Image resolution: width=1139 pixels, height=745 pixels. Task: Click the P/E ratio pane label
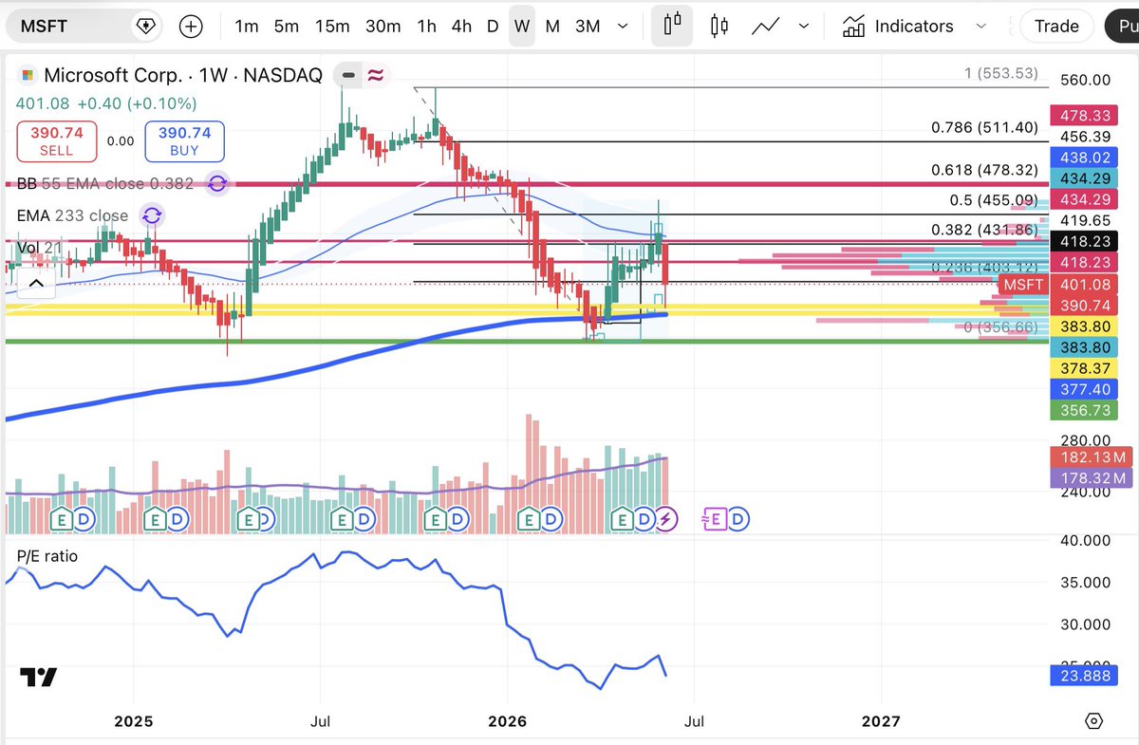pos(46,556)
